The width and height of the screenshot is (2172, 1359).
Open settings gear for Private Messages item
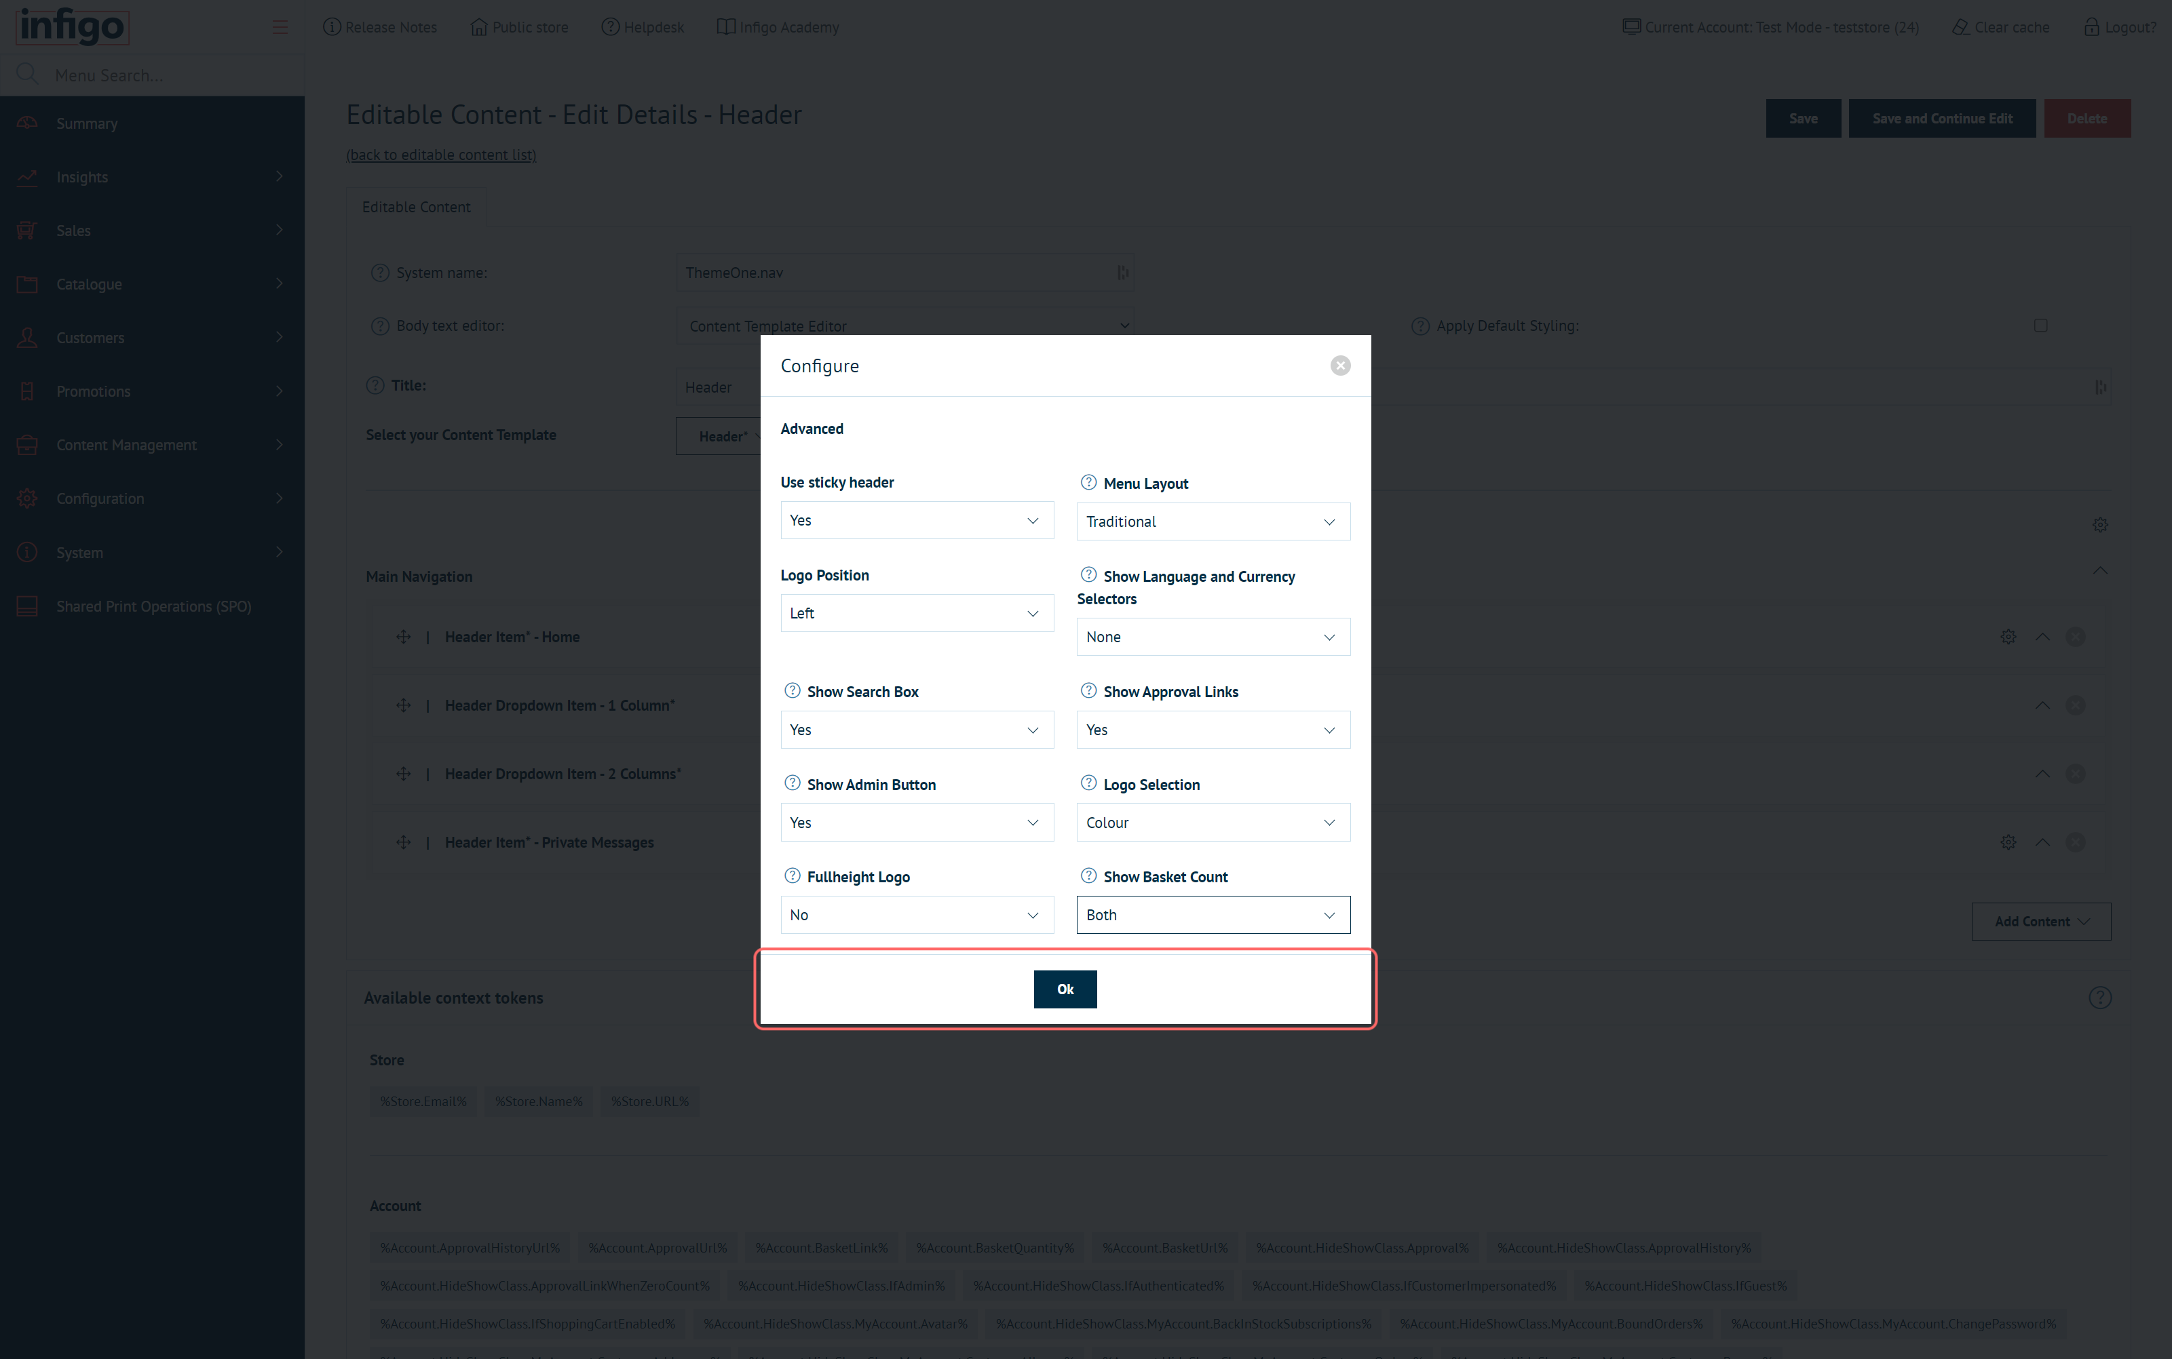coord(2007,842)
